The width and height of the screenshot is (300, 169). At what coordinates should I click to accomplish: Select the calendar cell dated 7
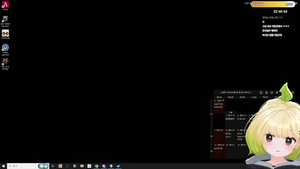pyautogui.click(x=219, y=136)
